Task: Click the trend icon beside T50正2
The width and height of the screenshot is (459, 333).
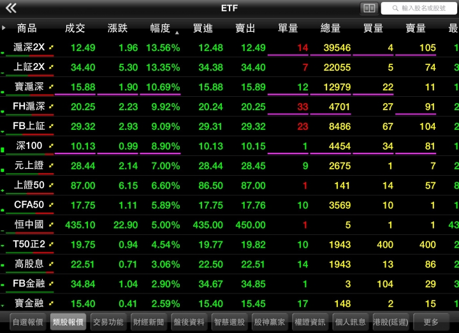Action: pos(51,244)
